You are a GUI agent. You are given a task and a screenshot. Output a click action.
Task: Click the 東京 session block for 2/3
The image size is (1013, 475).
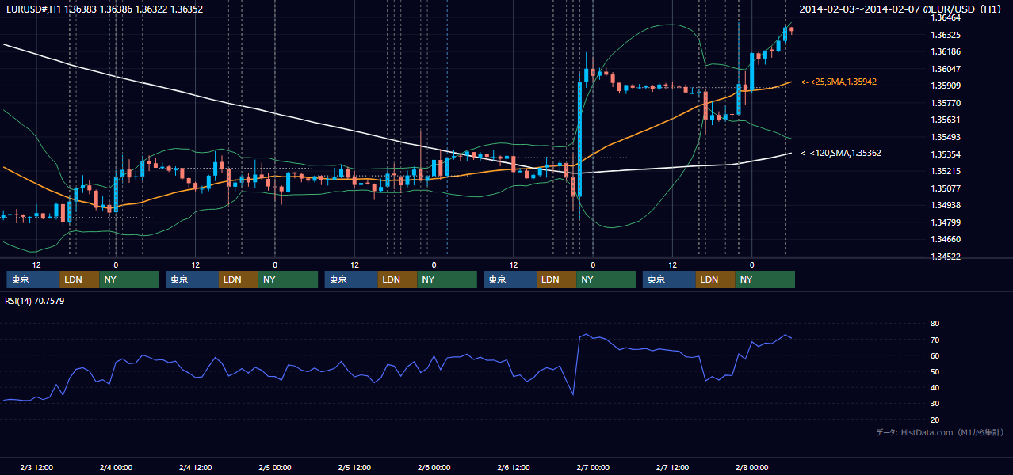click(x=33, y=279)
